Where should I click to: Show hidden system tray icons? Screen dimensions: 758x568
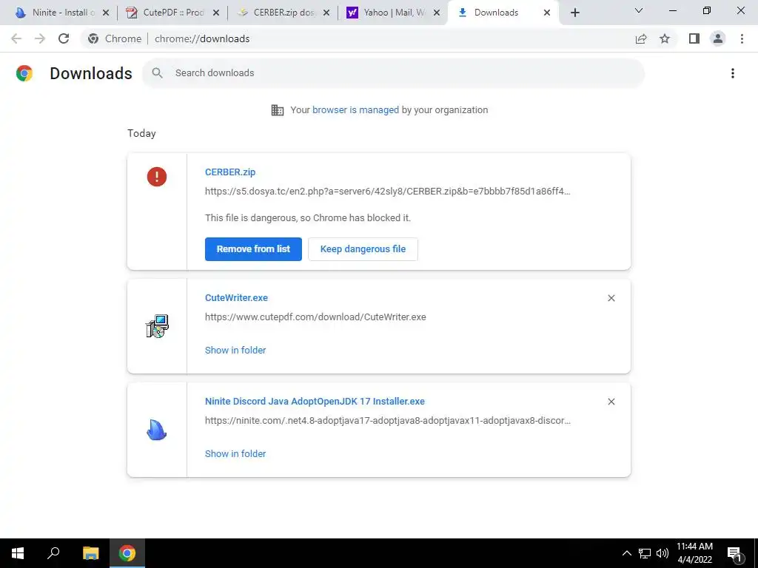[x=626, y=553]
